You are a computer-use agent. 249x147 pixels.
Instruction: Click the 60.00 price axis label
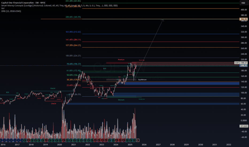click(244, 104)
